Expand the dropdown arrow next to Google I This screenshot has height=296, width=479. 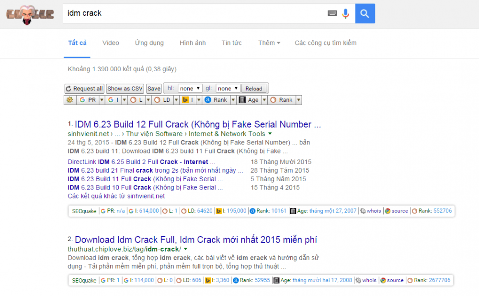[125, 99]
